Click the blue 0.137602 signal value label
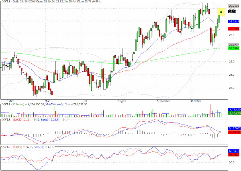241x171 pixels. (234, 129)
